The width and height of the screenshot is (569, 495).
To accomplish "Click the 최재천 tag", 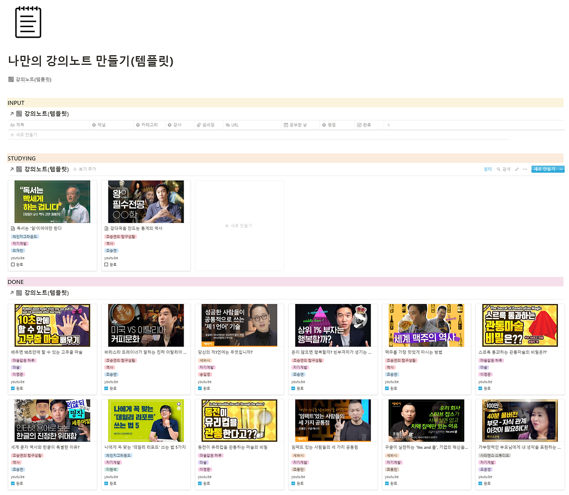I will point(18,251).
